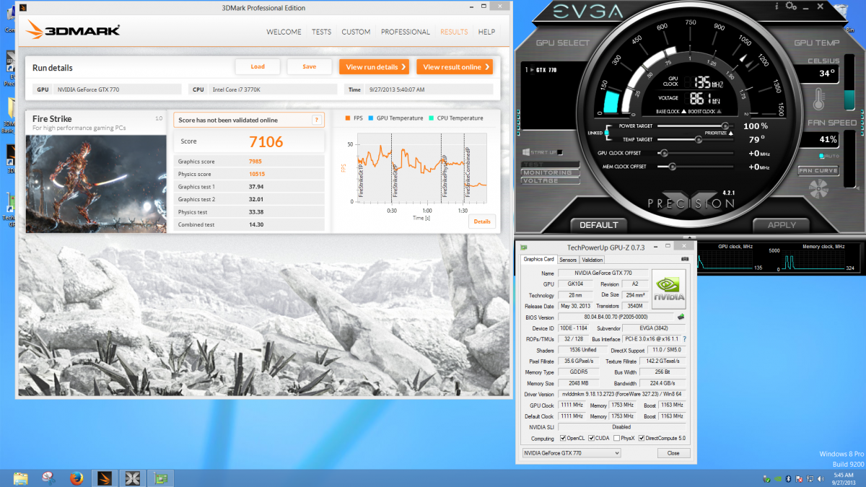Toggle the fan speed Auto option
This screenshot has width=866, height=487.
(x=822, y=156)
